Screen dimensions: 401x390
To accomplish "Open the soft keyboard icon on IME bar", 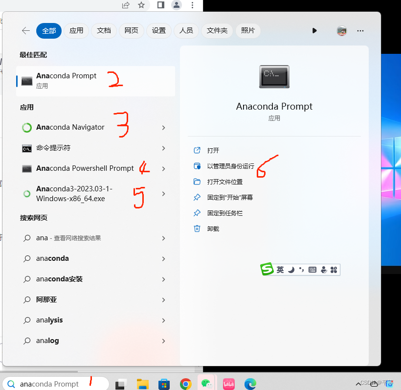I will tap(312, 270).
